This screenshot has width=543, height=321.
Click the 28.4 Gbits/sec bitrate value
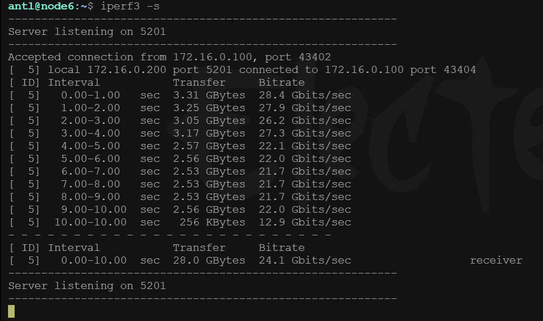click(x=305, y=95)
